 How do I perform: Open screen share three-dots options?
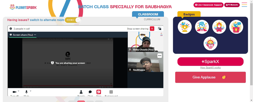(35, 35)
